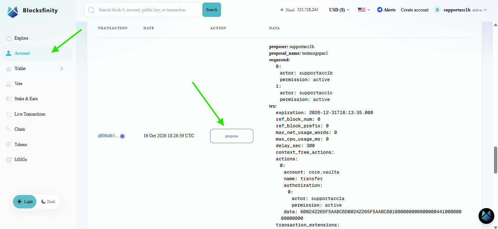498x229 pixels.
Task: Click the Search button
Action: click(212, 10)
